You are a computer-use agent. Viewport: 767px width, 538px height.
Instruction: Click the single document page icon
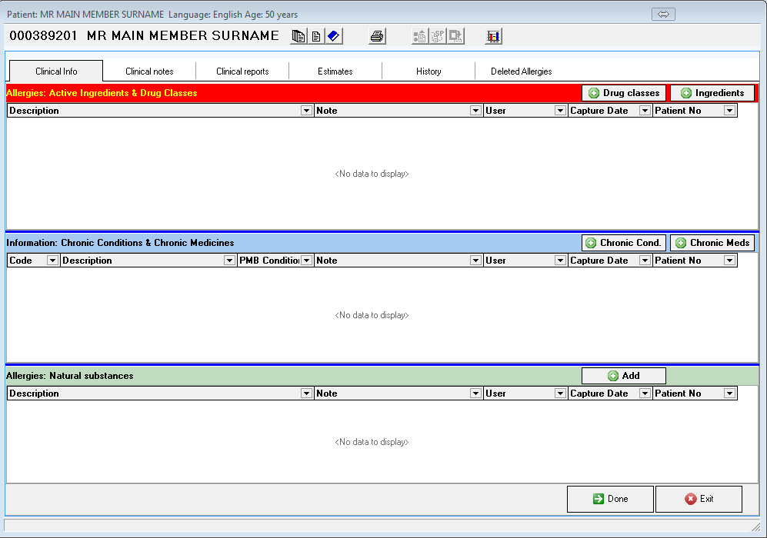tap(316, 36)
